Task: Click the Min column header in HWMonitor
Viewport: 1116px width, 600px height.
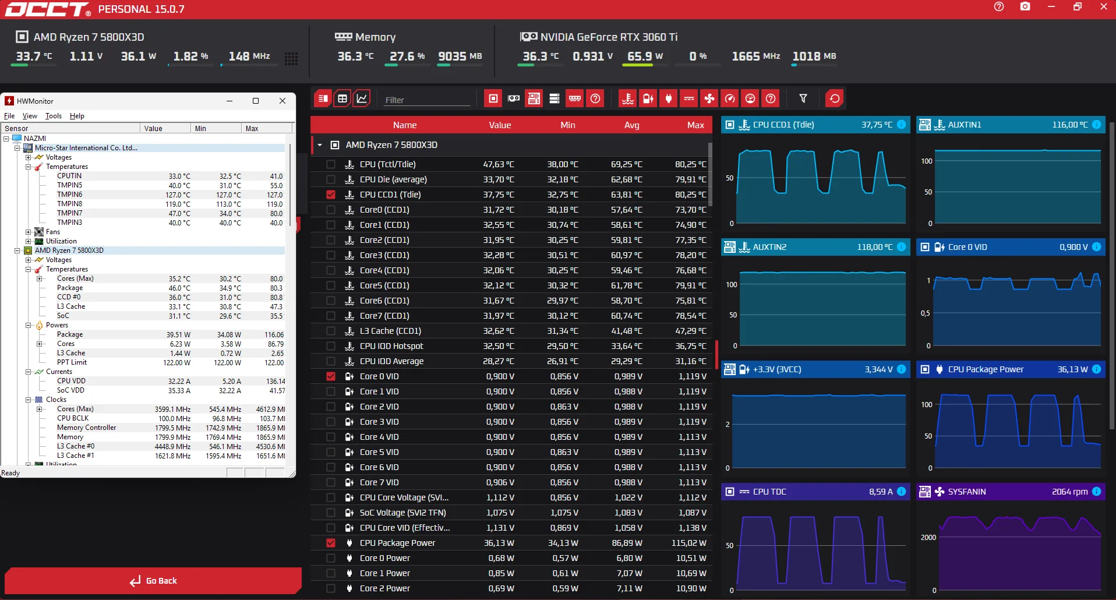Action: (216, 128)
